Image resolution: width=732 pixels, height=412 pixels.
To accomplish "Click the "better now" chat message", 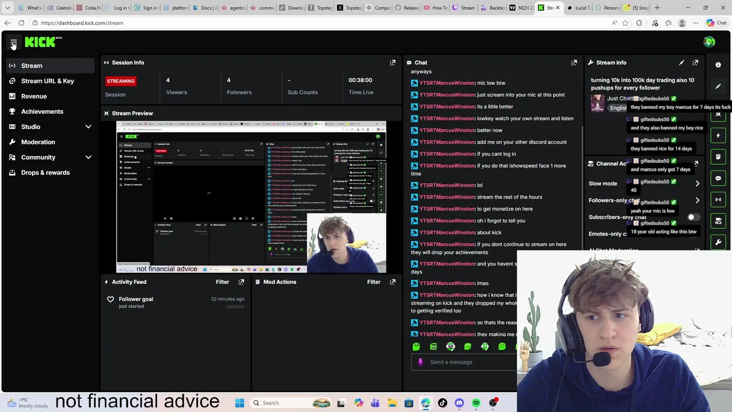I will [489, 130].
